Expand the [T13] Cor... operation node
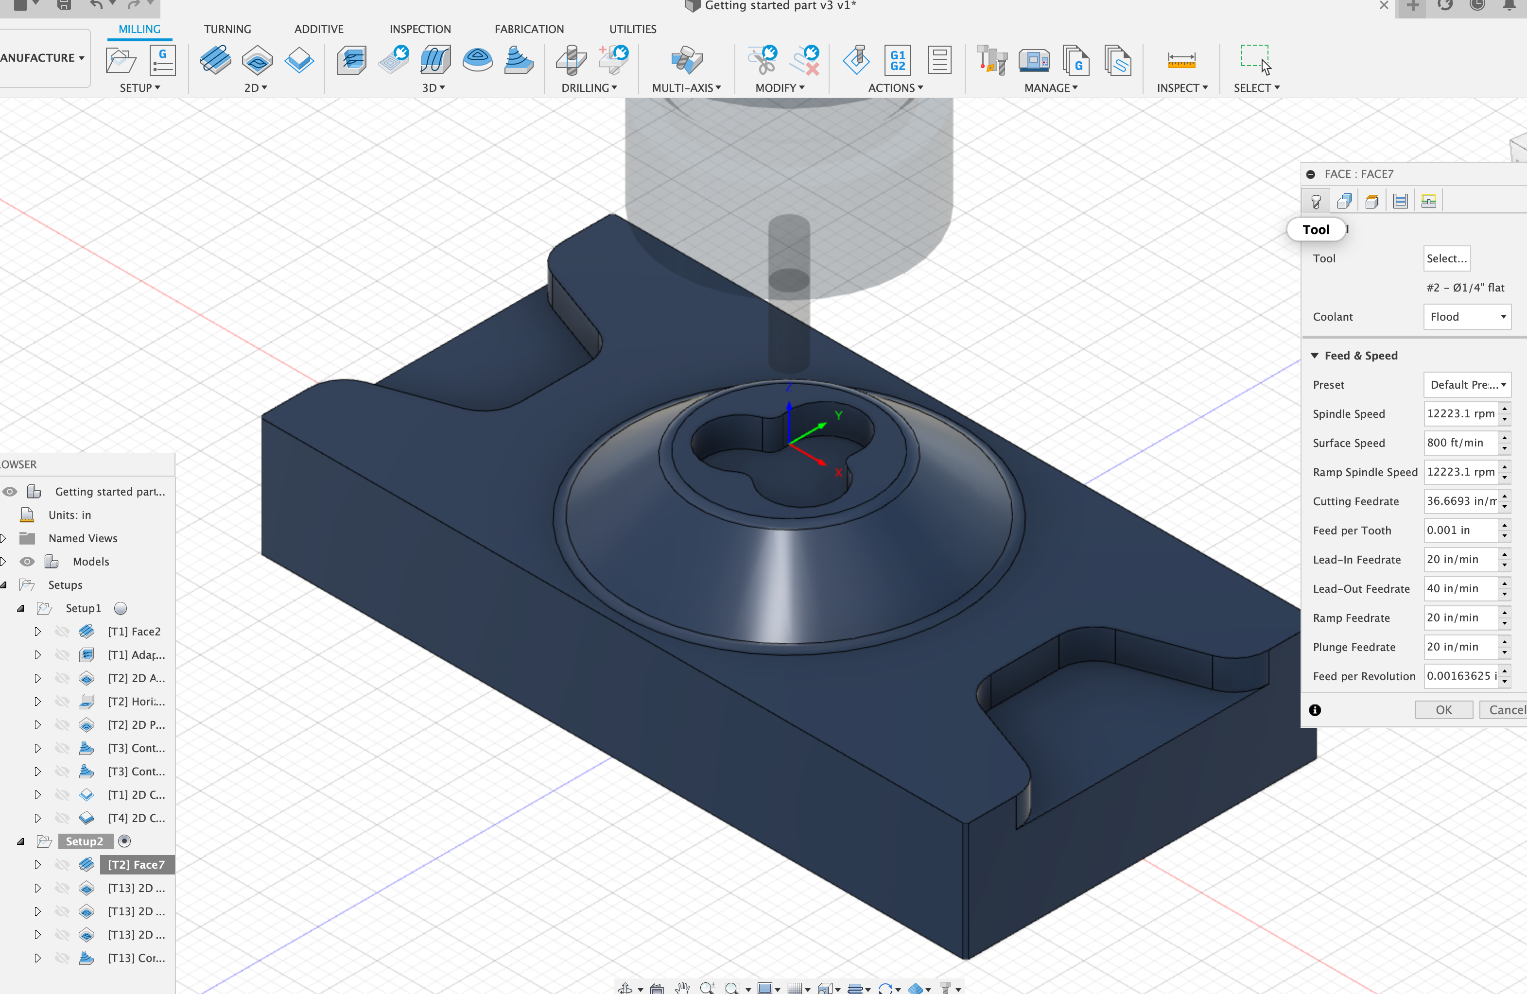 (37, 958)
